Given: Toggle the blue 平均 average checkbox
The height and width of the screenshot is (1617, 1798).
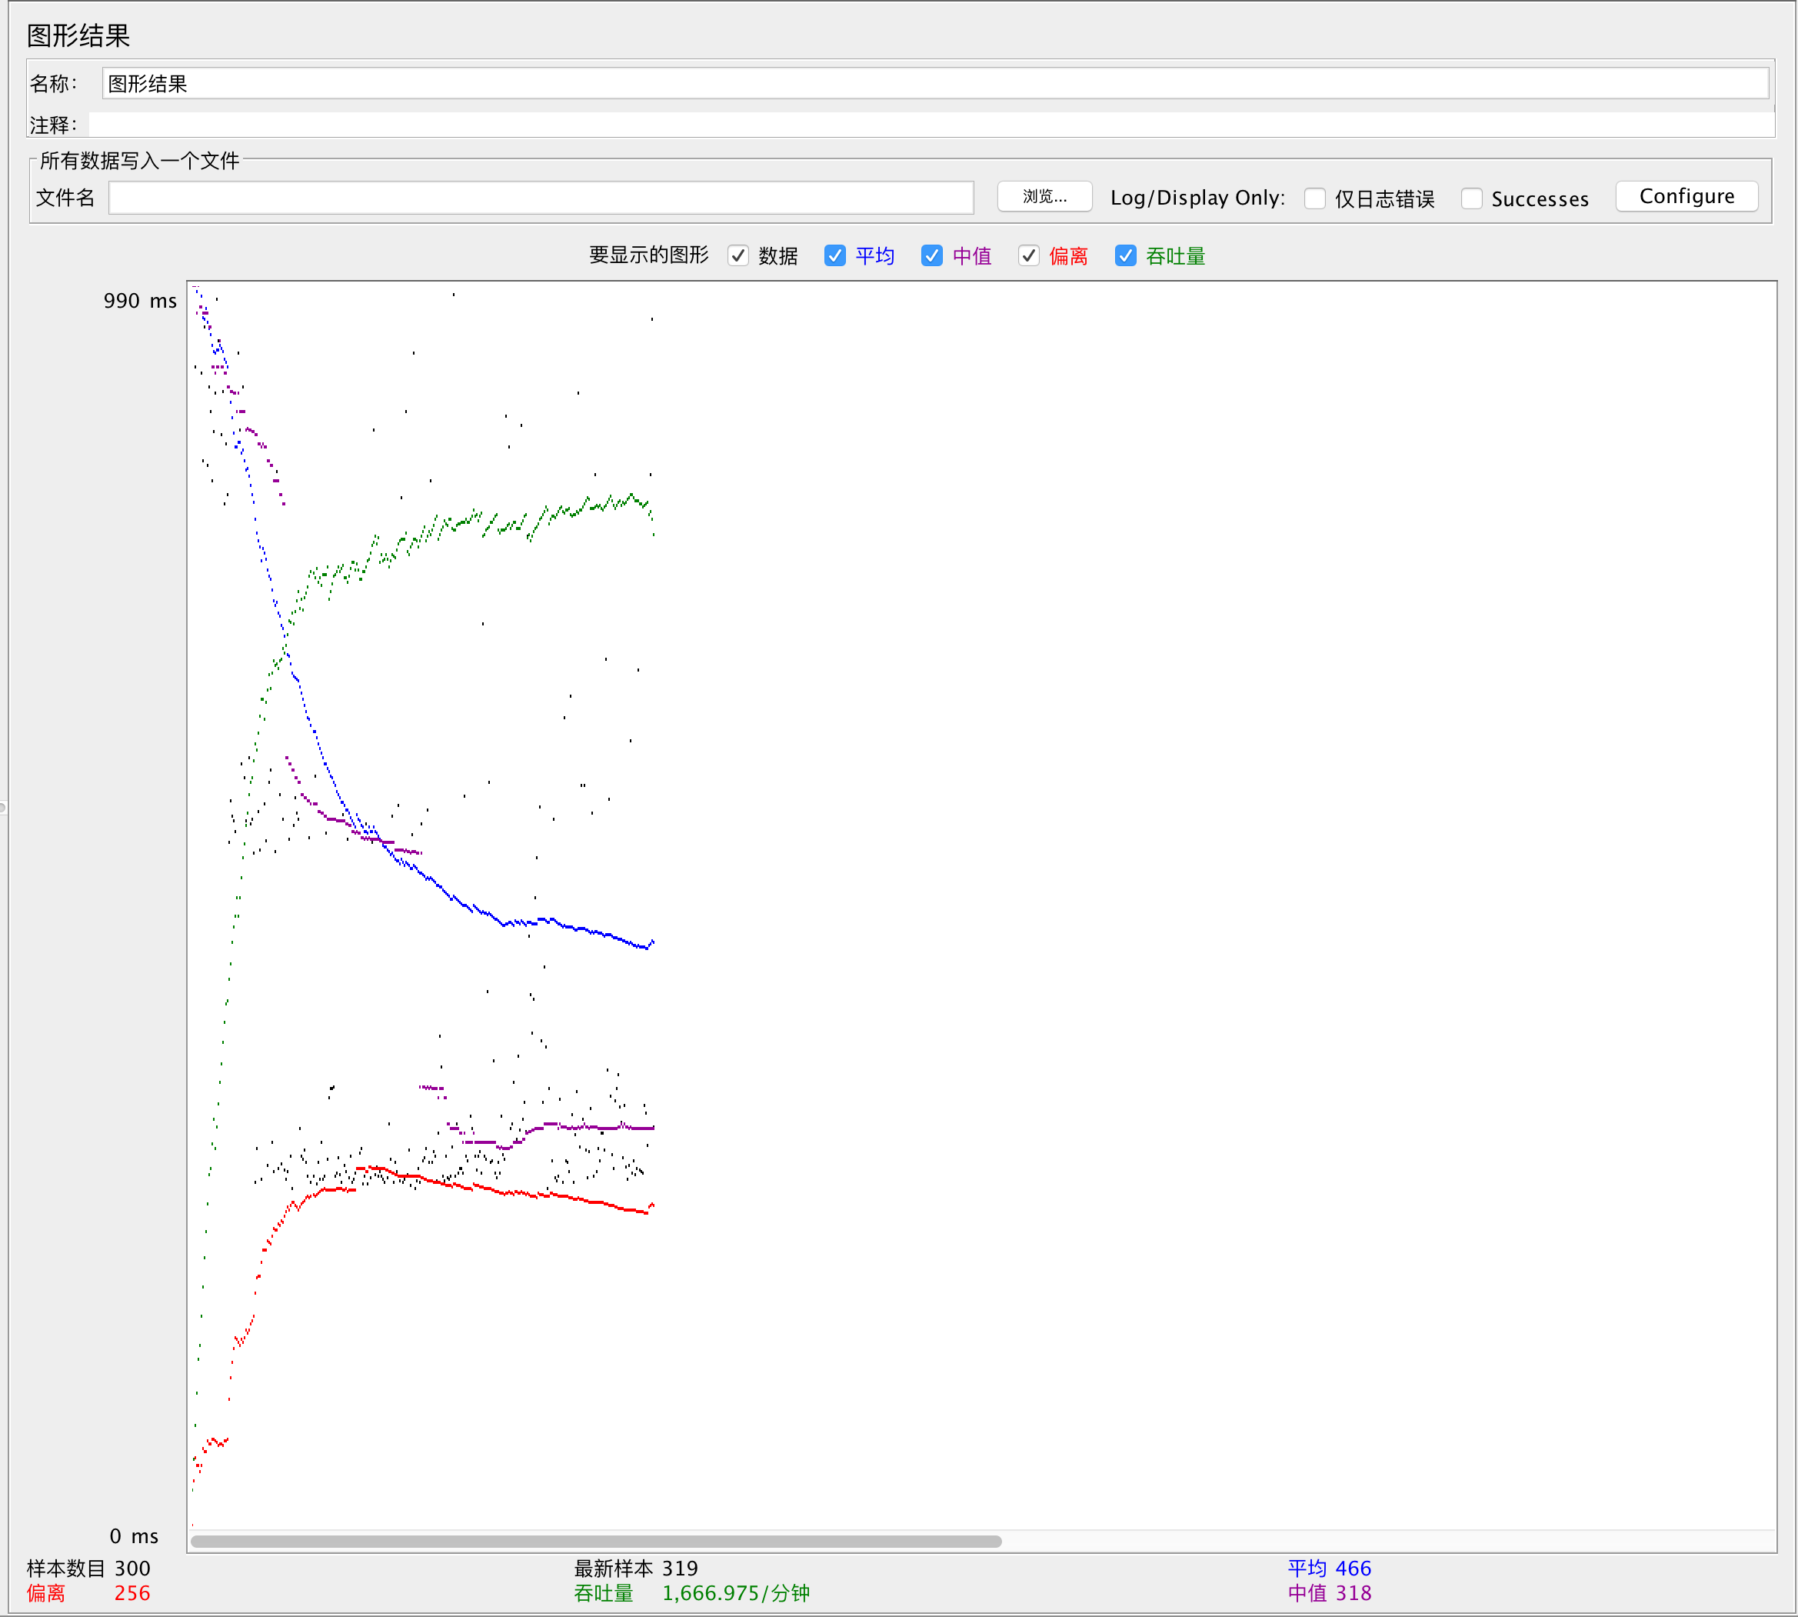Looking at the screenshot, I should pos(834,256).
